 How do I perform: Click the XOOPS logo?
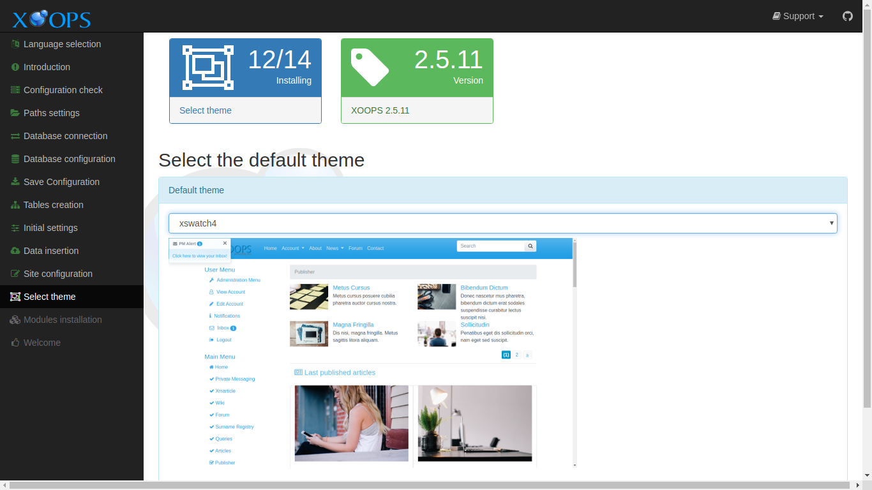click(50, 19)
